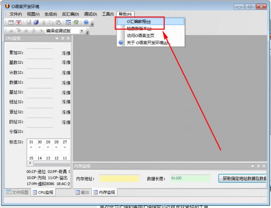Pin the 内存监视 panel

click(x=258, y=166)
